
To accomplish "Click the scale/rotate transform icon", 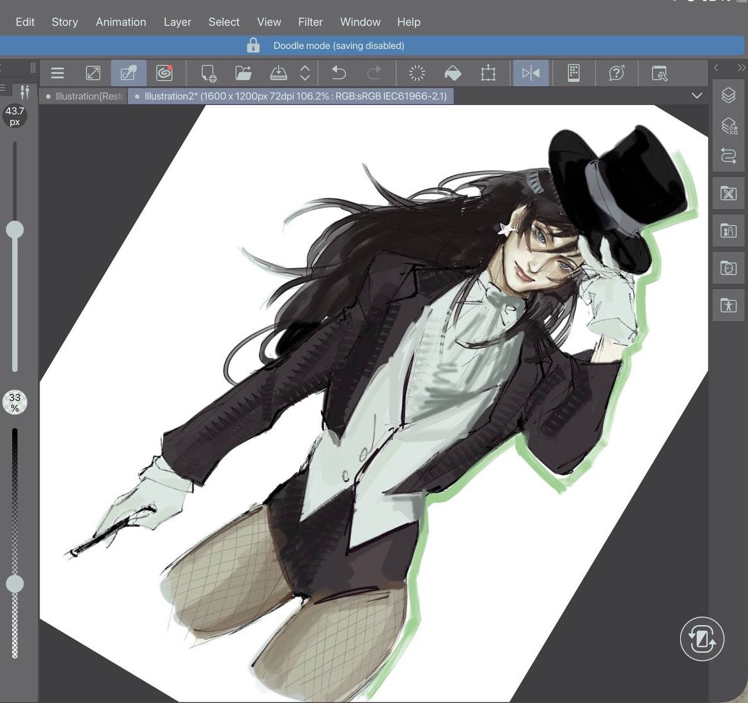I will click(488, 73).
